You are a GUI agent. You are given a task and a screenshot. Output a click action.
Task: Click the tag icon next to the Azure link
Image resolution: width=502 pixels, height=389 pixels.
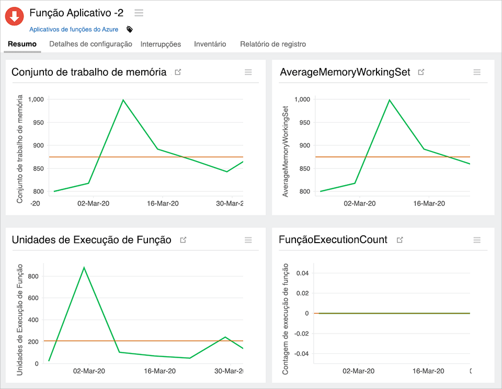pos(129,30)
